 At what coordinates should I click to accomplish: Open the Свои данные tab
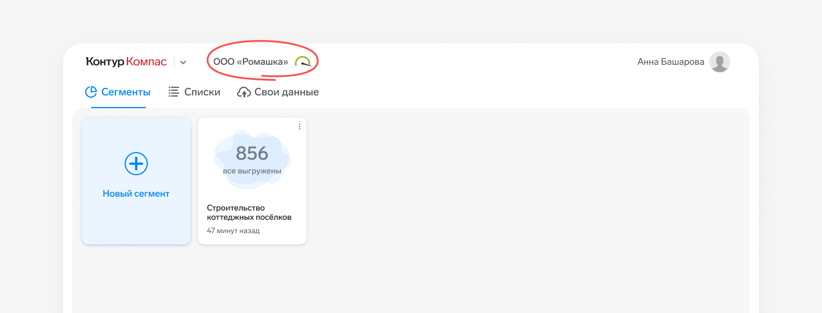(278, 92)
